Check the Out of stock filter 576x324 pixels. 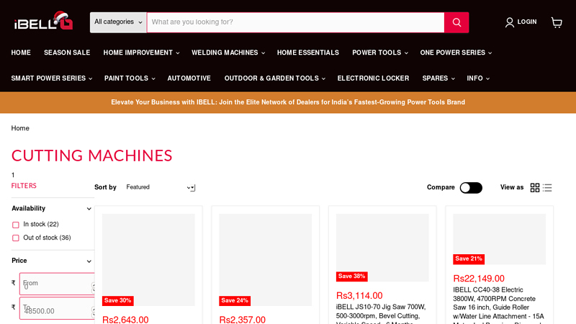pos(16,238)
